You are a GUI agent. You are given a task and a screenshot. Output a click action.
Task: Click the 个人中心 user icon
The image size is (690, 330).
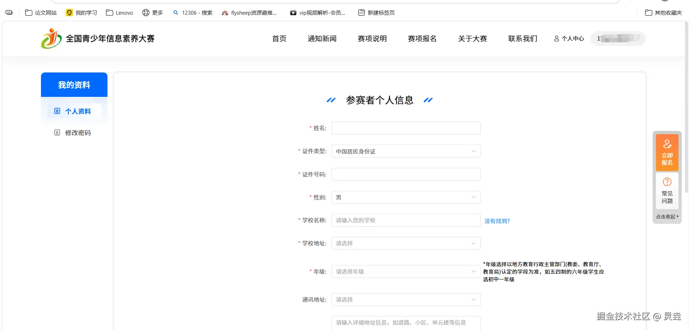coord(557,38)
